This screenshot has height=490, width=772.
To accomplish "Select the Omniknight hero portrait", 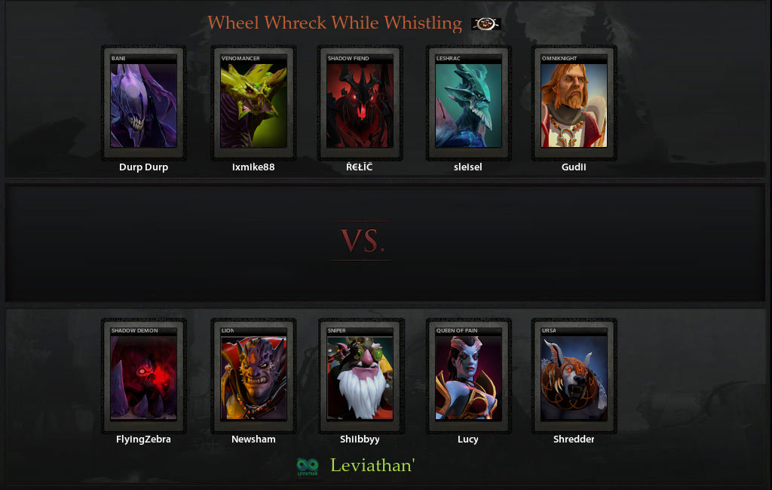I will coord(574,103).
